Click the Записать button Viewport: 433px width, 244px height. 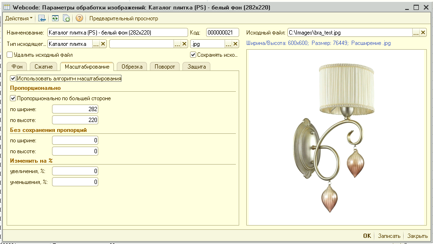389,236
